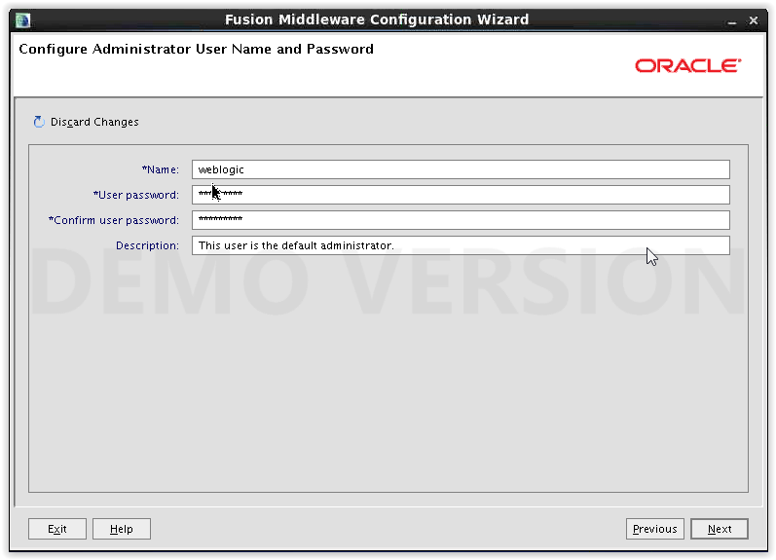Click the *Confirm user password: label
The height and width of the screenshot is (560, 776).
[114, 220]
